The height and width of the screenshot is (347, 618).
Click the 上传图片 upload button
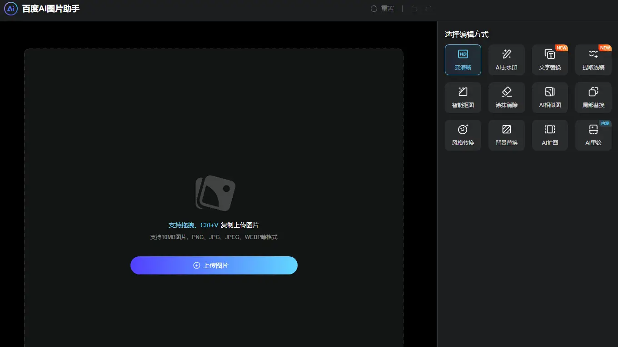(x=214, y=265)
